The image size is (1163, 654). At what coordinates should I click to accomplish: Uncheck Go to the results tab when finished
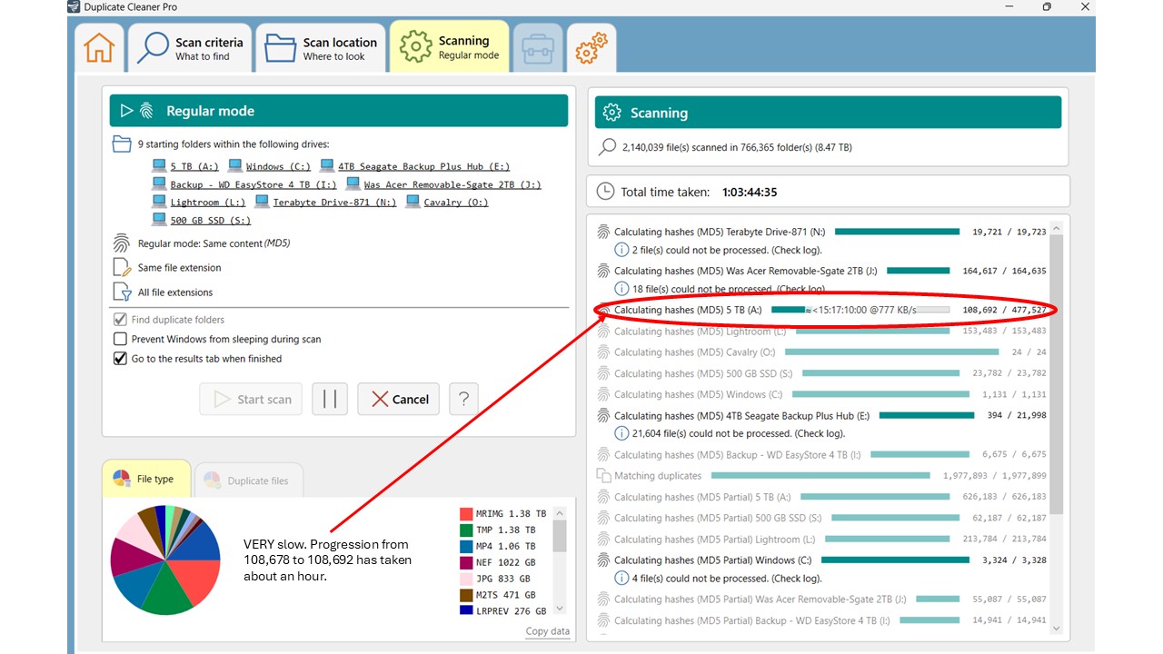click(120, 359)
